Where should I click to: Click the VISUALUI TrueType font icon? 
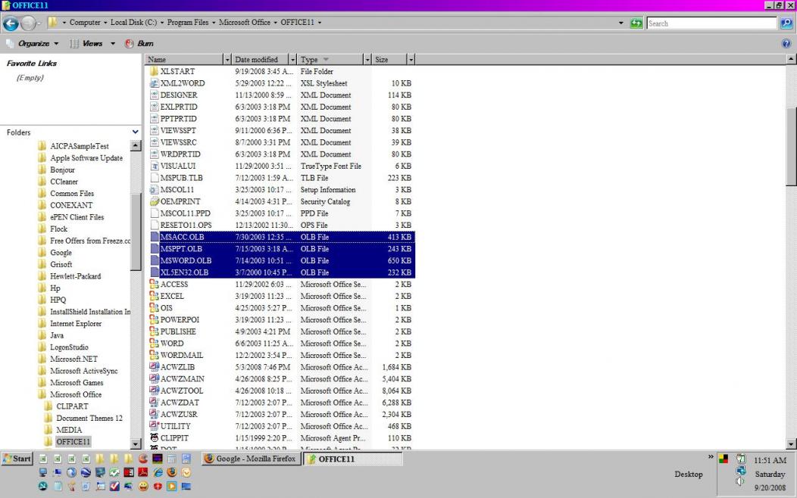click(x=154, y=166)
